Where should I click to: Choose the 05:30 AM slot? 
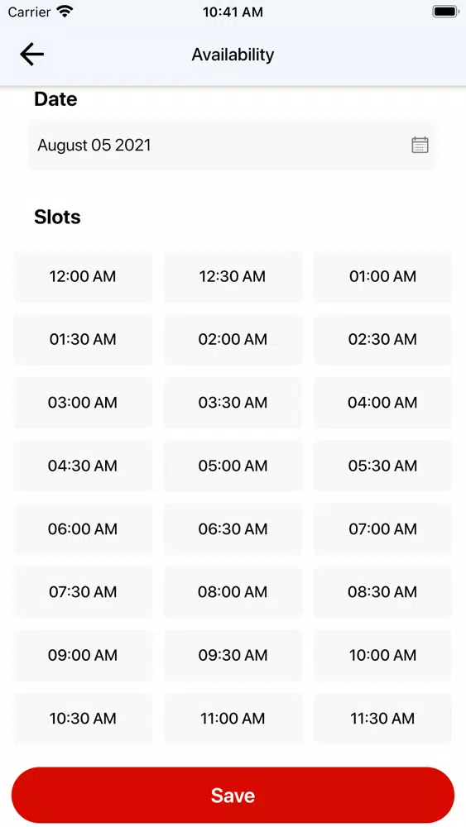pyautogui.click(x=382, y=466)
